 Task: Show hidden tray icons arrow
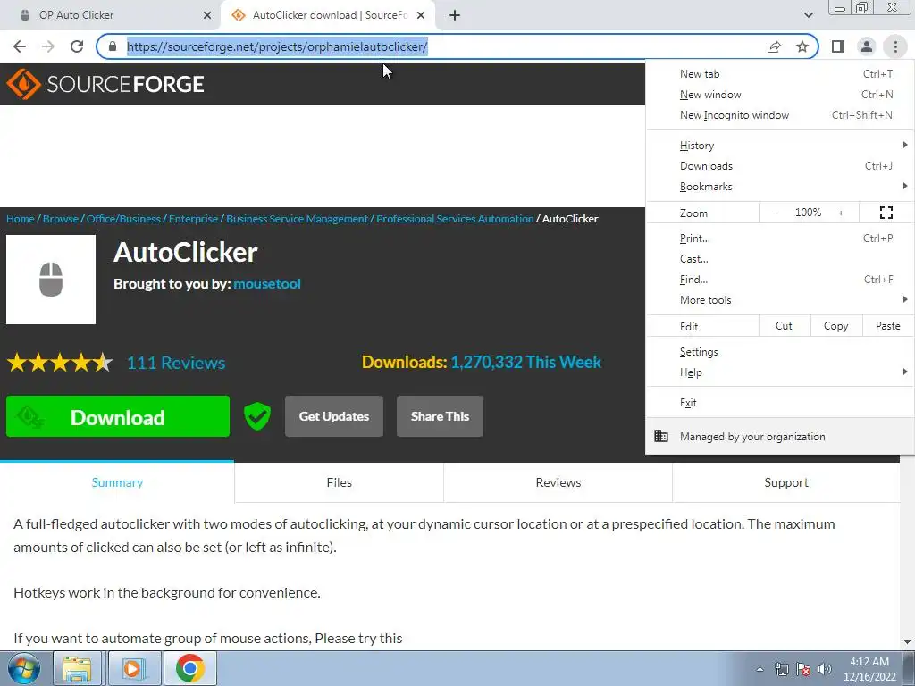click(760, 669)
